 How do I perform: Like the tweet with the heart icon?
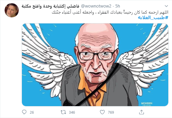102,112
